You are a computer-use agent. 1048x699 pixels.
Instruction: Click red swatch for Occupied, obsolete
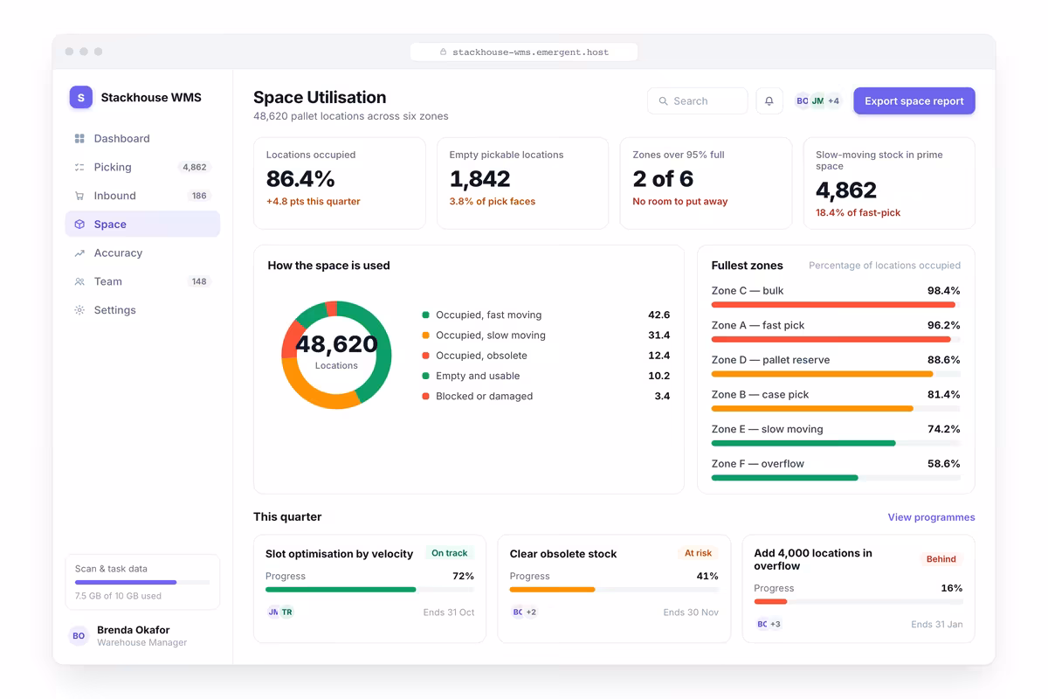coord(425,356)
